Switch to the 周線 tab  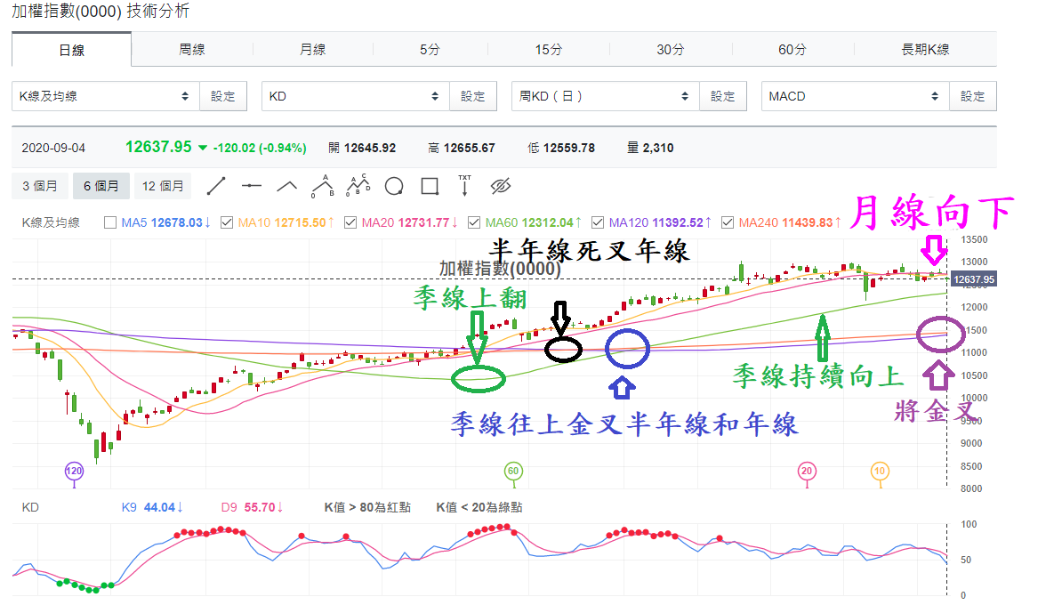191,50
